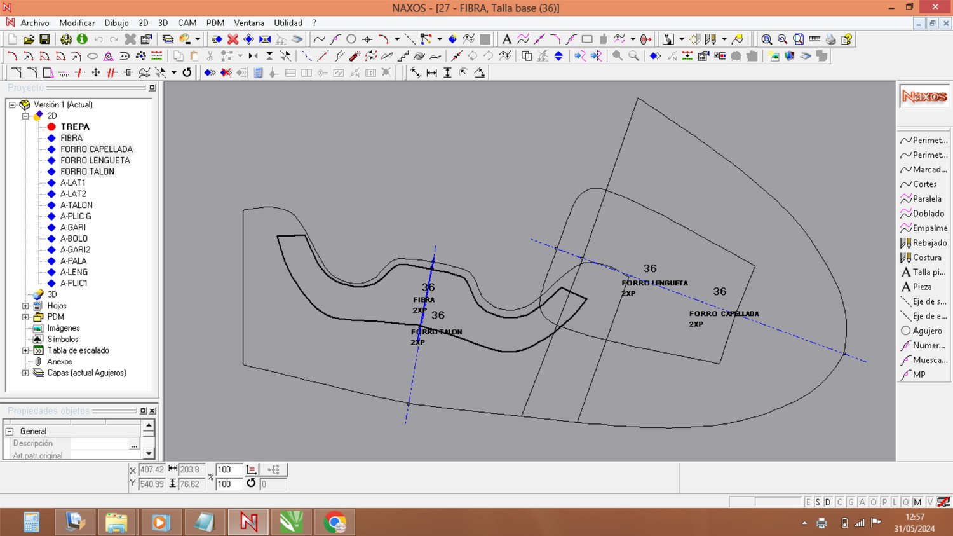Select the text tool 'A' in toolbar
The width and height of the screenshot is (953, 536).
pos(506,39)
